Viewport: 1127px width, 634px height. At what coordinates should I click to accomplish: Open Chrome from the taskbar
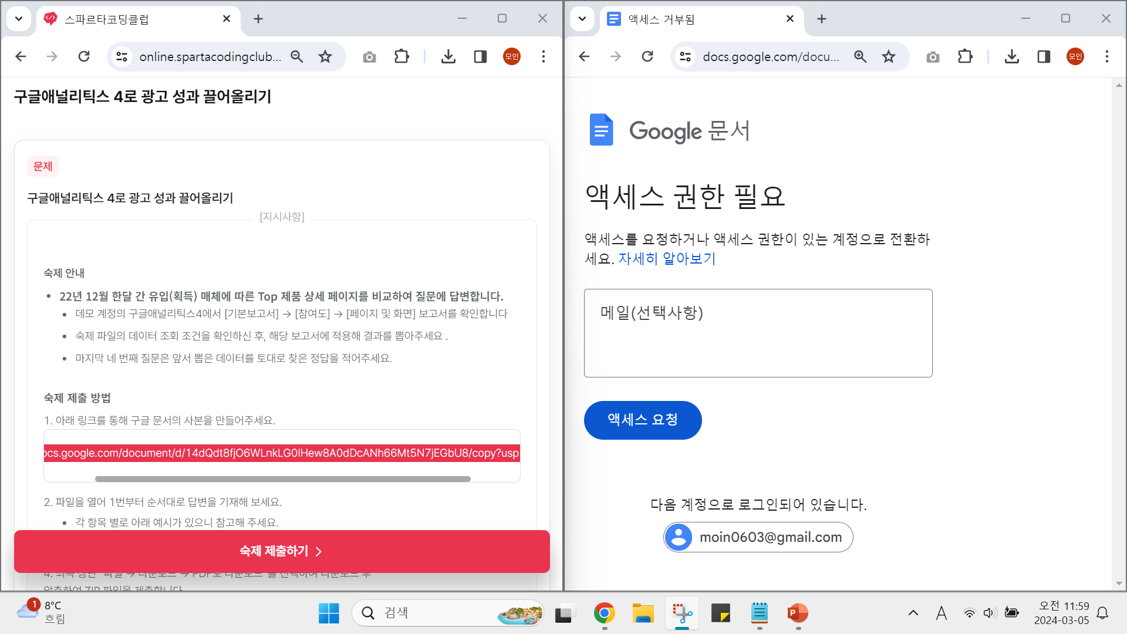(604, 613)
